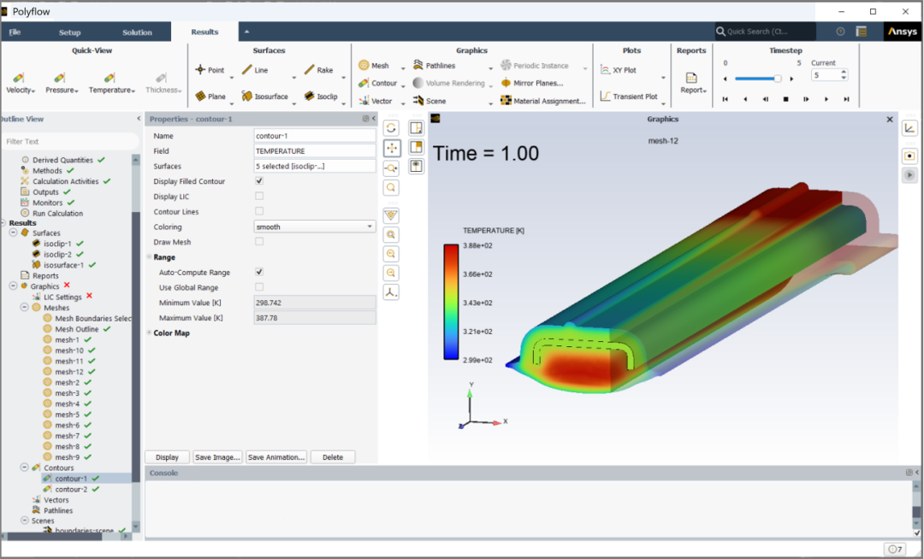The image size is (924, 559).
Task: Toggle the Use Global Range checkbox
Action: (259, 287)
